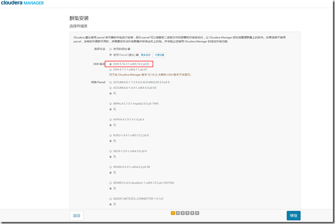
Task: Go to wizard step 5 indicator
Action: (x=192, y=213)
